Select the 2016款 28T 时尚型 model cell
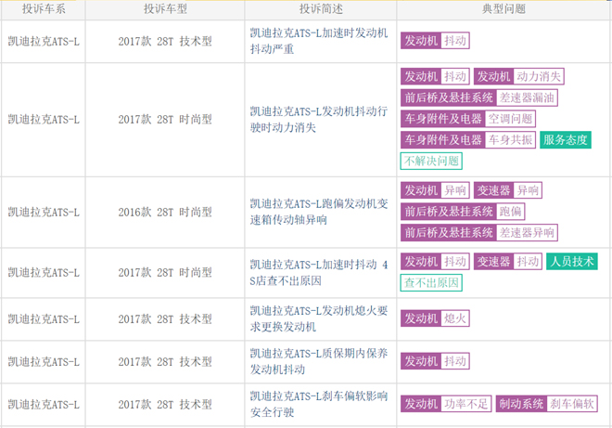The height and width of the screenshot is (428, 612). point(165,212)
